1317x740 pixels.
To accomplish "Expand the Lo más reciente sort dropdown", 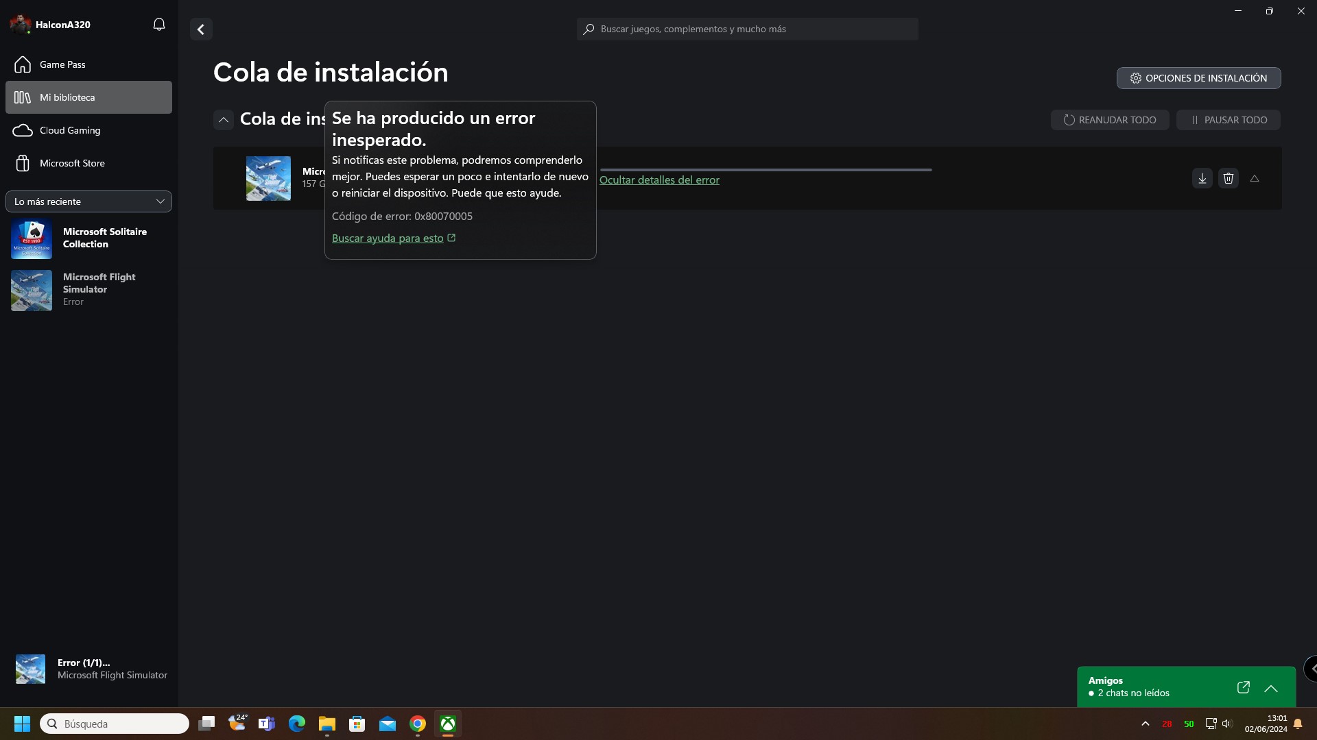I will [88, 201].
